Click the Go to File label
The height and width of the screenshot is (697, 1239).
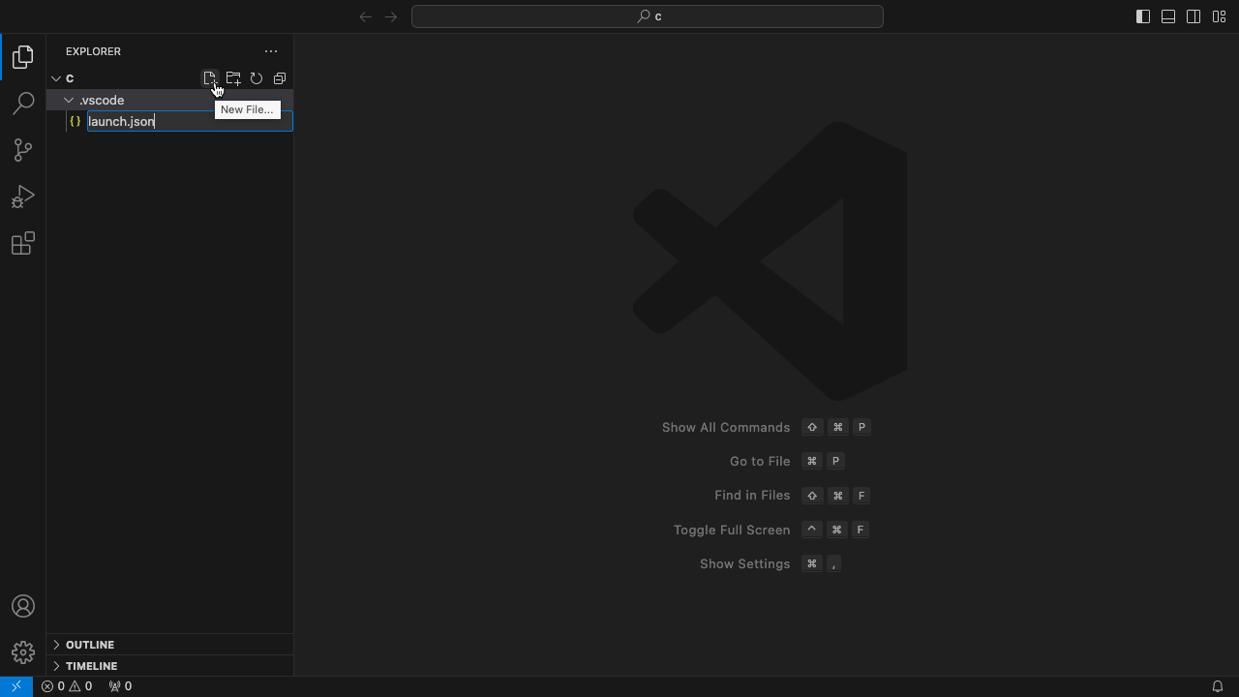[760, 461]
